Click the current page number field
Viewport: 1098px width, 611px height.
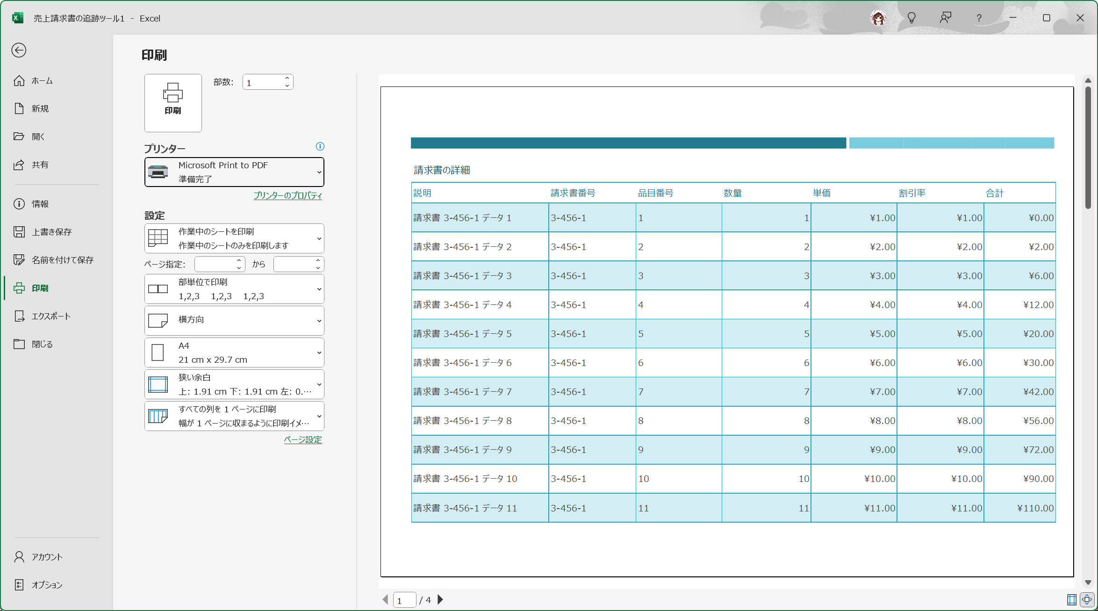click(405, 600)
